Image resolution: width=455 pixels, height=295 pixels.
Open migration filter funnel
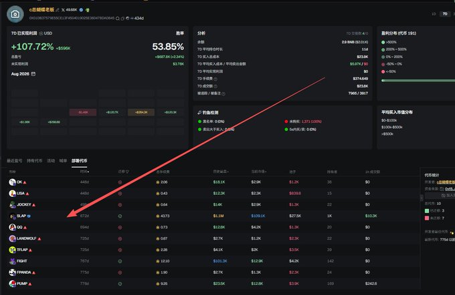[x=127, y=172]
